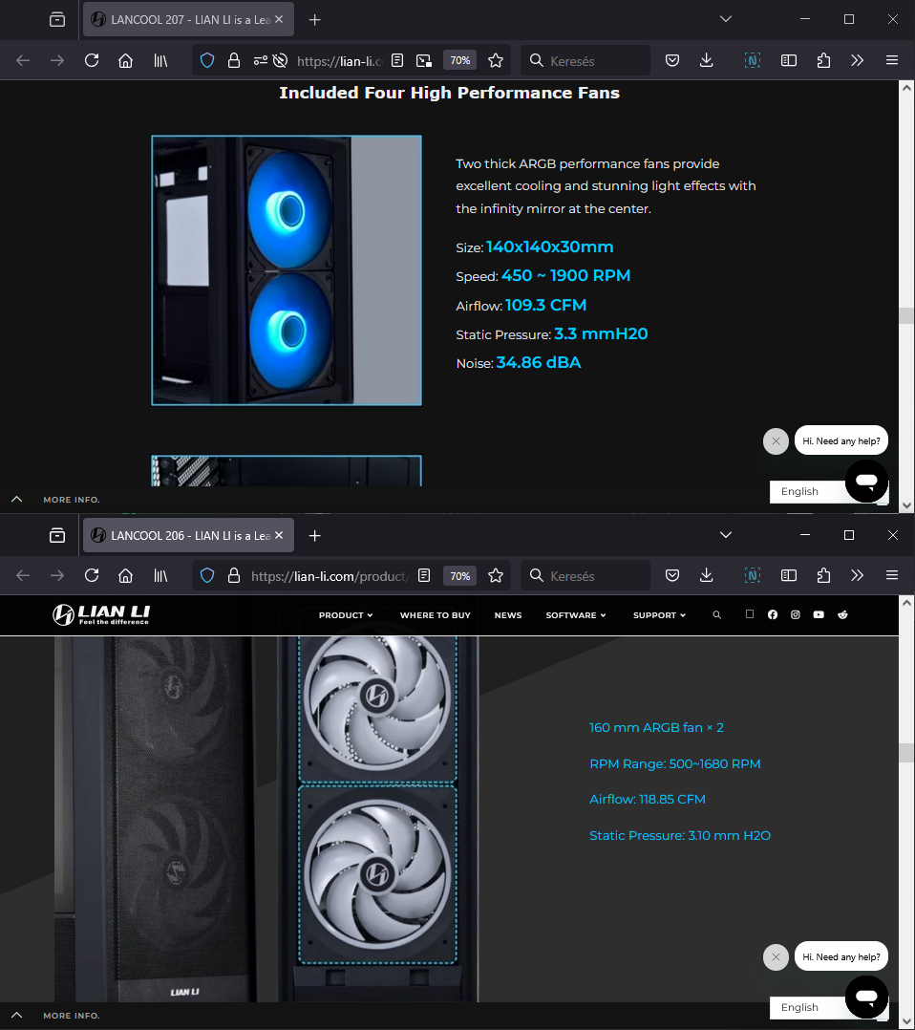Open PRODUCT dropdown menu on Lian Li site

coord(346,615)
